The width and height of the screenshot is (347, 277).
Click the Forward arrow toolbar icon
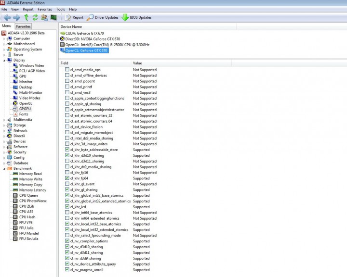tap(16, 17)
